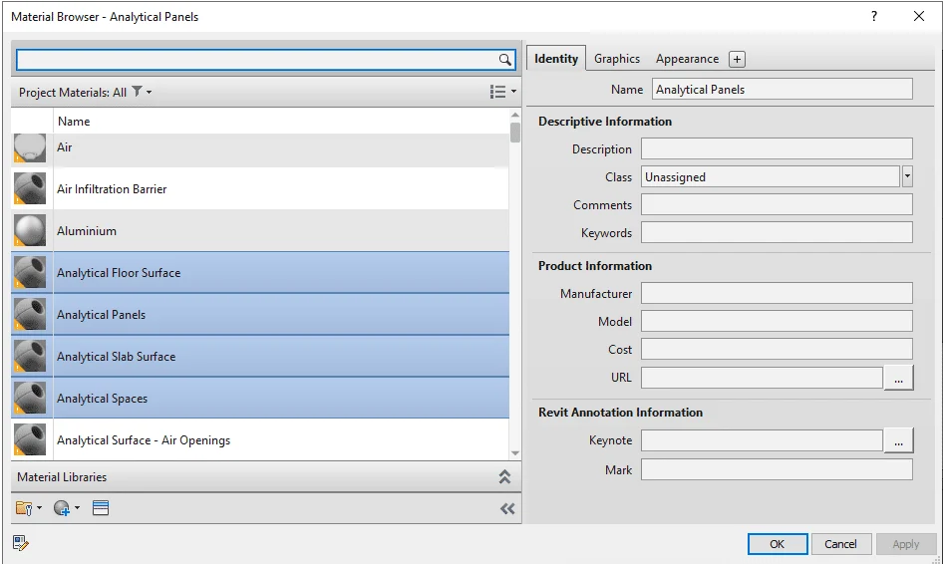The image size is (943, 564).
Task: Click the material list scrollbar thumb
Action: click(x=514, y=133)
